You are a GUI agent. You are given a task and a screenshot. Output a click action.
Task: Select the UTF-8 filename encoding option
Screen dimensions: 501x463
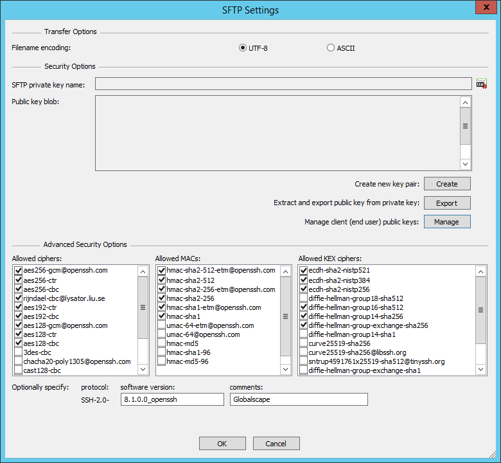click(242, 48)
